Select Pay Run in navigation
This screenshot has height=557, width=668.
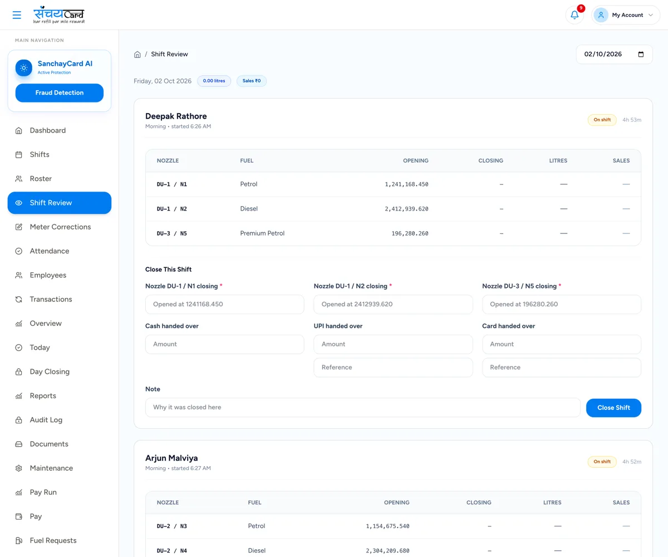60,492
